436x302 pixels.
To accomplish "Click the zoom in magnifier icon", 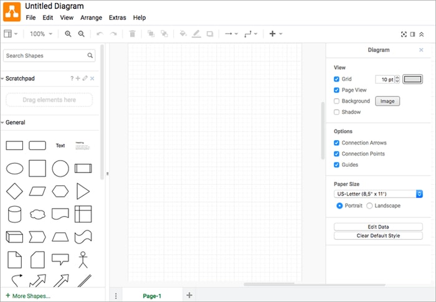I will tap(68, 34).
